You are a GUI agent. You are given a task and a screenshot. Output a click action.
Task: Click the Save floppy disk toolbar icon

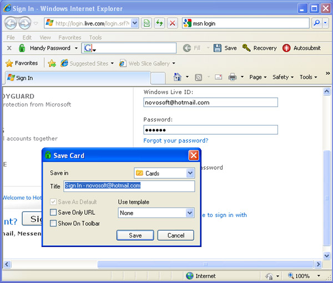click(217, 48)
